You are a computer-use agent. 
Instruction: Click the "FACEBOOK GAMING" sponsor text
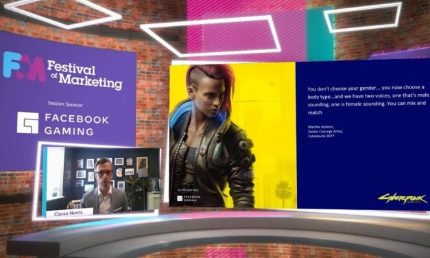click(x=77, y=125)
